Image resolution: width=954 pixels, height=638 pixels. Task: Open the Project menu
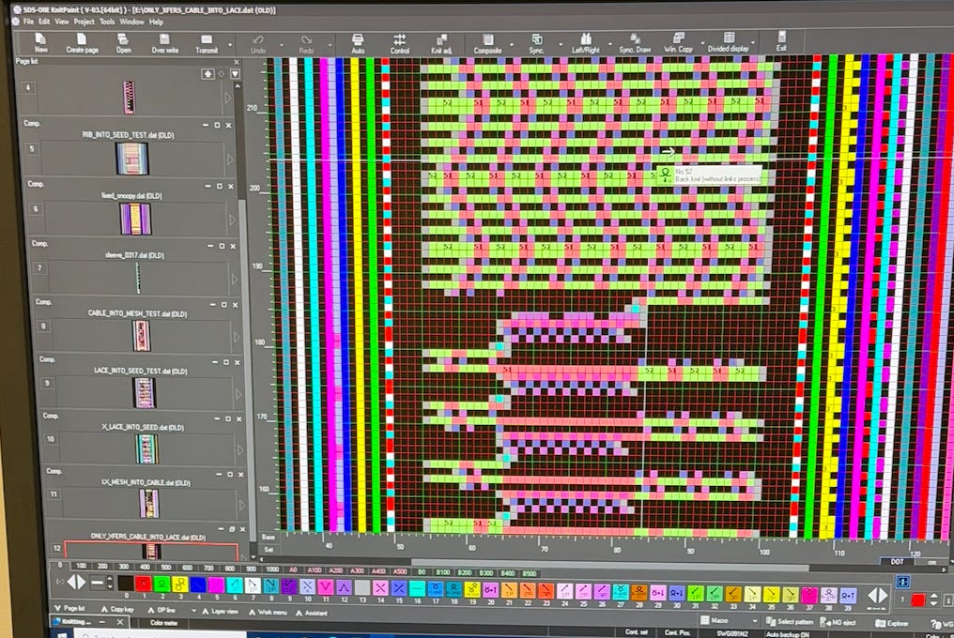pyautogui.click(x=84, y=22)
